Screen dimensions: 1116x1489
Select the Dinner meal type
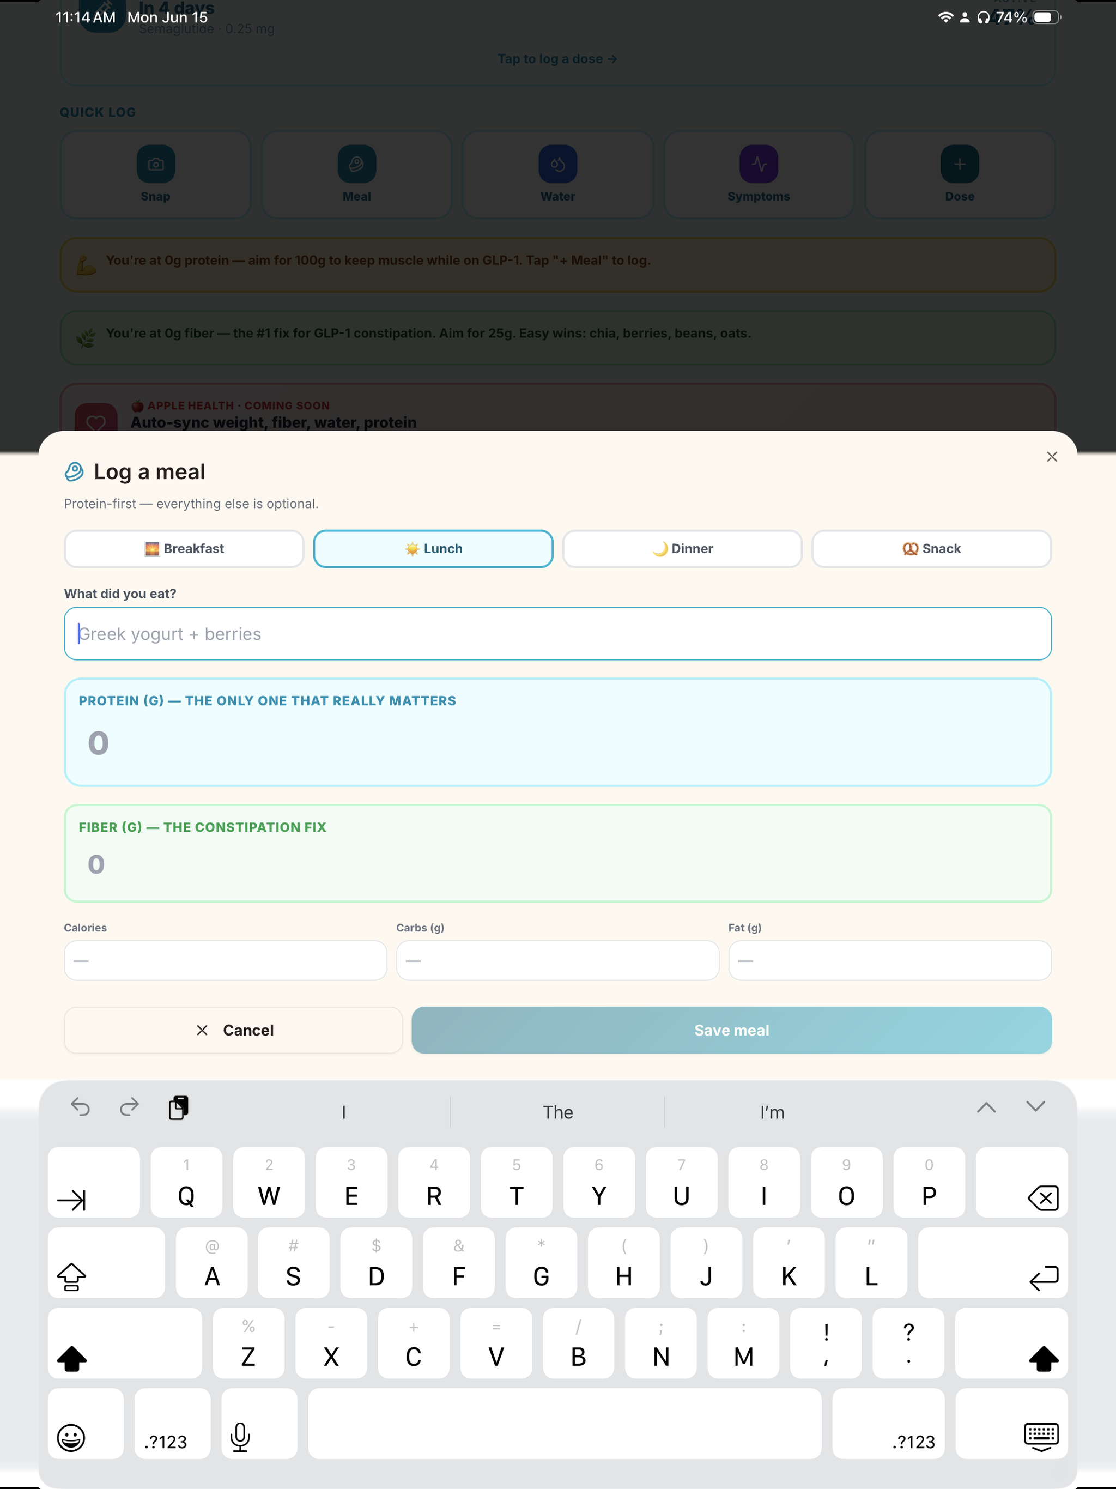click(682, 549)
